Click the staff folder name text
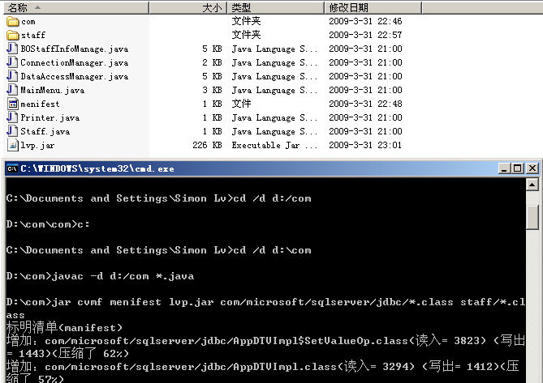 tap(33, 36)
